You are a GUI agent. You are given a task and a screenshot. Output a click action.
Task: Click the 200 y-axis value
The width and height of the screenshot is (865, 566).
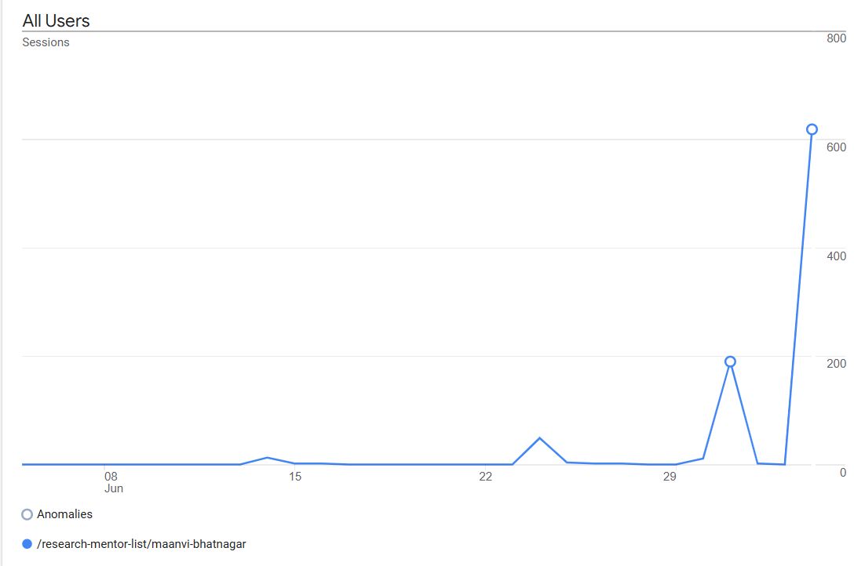[x=836, y=364]
